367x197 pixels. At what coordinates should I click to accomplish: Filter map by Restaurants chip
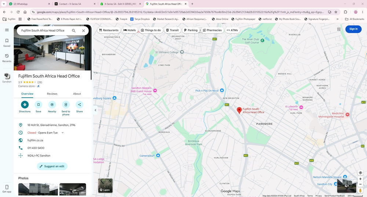[x=109, y=30]
